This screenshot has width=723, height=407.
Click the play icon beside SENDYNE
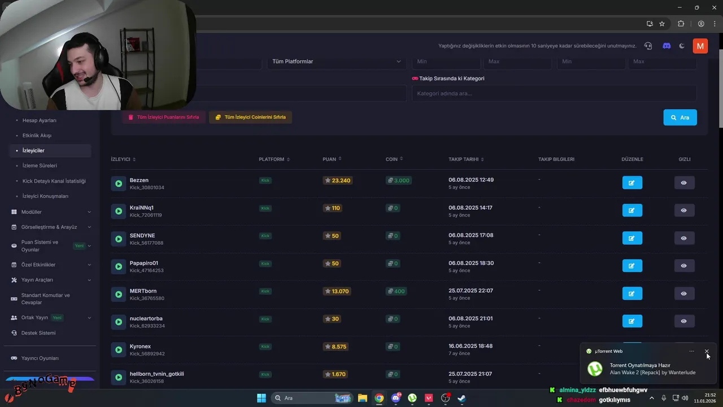click(x=119, y=239)
